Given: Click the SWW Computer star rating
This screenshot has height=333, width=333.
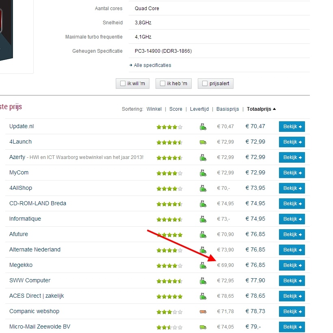Looking at the screenshot, I should coord(169,281).
